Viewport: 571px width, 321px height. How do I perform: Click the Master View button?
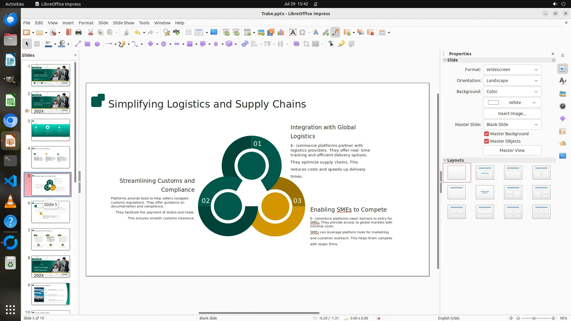point(512,150)
